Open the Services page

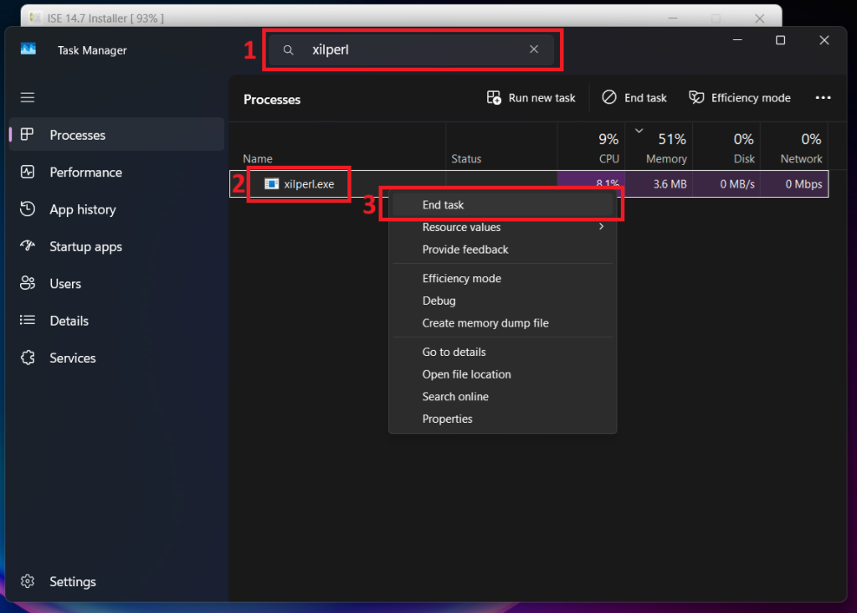coord(117,358)
